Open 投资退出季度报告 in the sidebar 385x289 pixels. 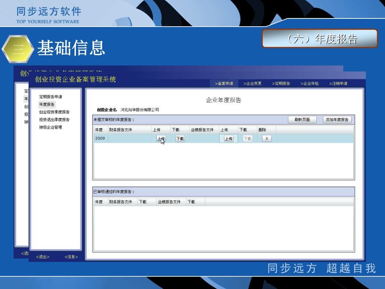[x=54, y=120]
